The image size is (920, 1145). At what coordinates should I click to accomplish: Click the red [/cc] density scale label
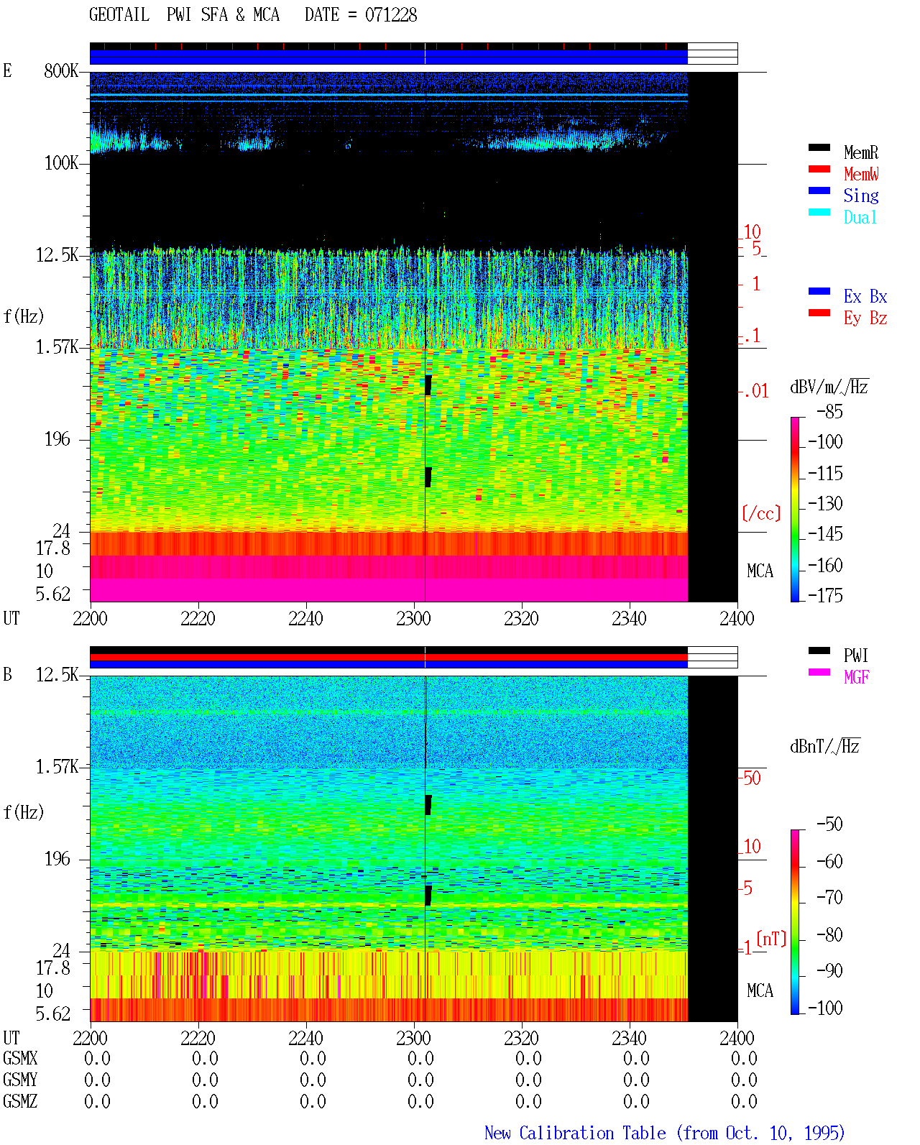coord(761,514)
